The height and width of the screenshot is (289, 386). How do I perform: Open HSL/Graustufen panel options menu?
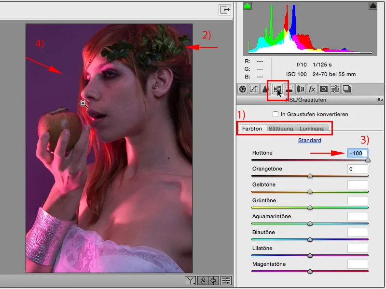pos(379,100)
